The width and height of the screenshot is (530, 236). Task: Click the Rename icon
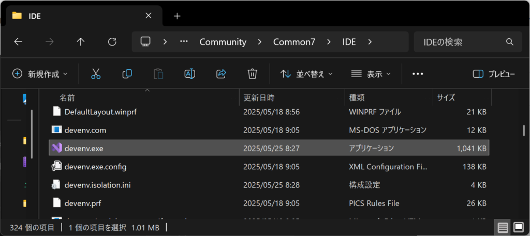(189, 73)
